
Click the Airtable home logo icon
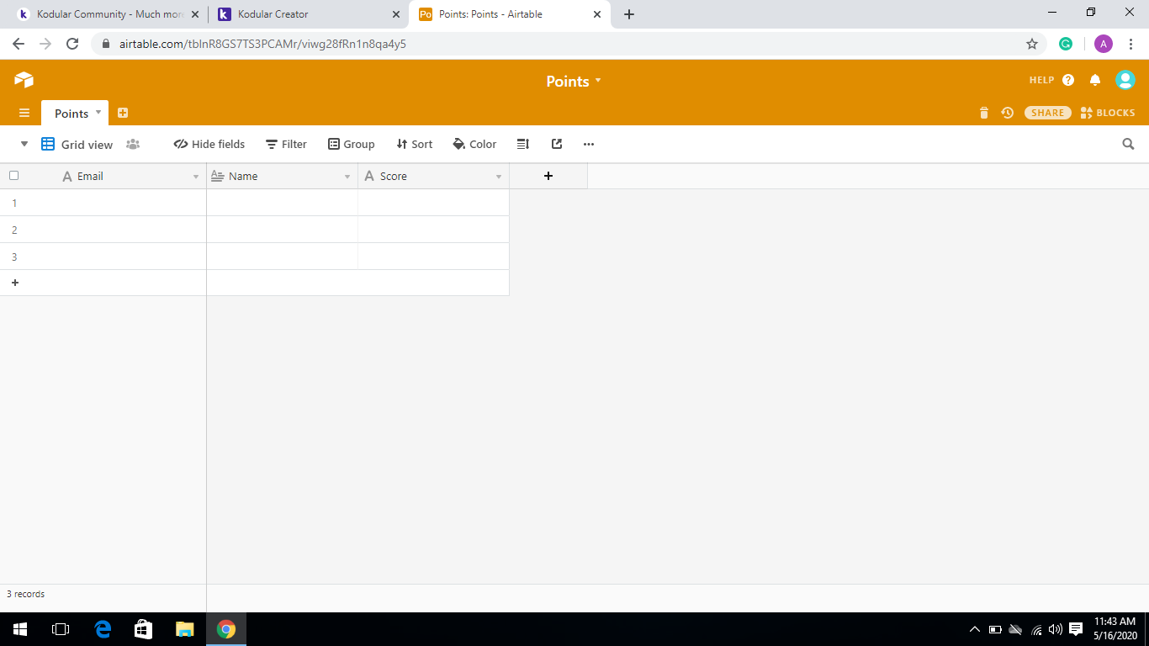pyautogui.click(x=24, y=80)
